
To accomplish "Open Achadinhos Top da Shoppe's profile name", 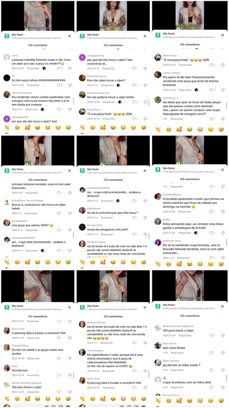I will pos(23,200).
